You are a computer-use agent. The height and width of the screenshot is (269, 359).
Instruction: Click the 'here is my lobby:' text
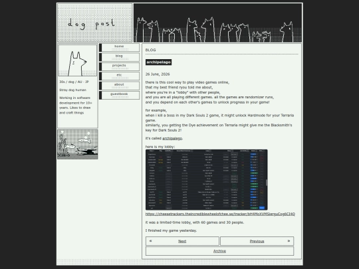(x=160, y=147)
